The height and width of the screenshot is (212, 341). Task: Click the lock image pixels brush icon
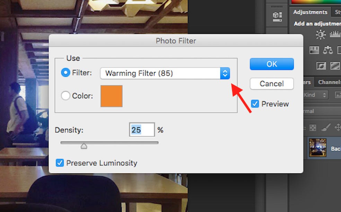click(x=325, y=128)
